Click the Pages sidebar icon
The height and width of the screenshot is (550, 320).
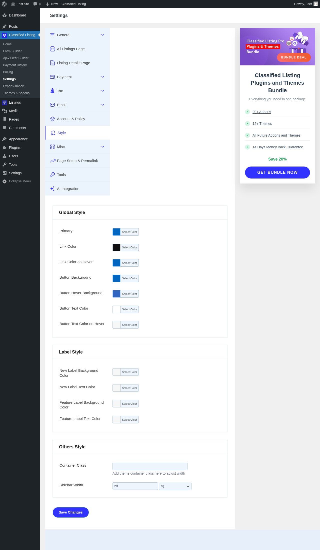point(4,119)
